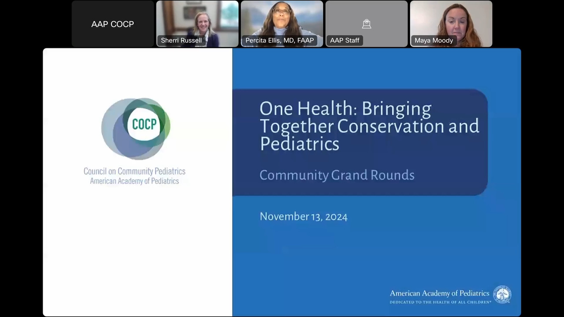This screenshot has width=564, height=317.
Task: Select Maya Moody's video thumbnail
Action: point(451,20)
